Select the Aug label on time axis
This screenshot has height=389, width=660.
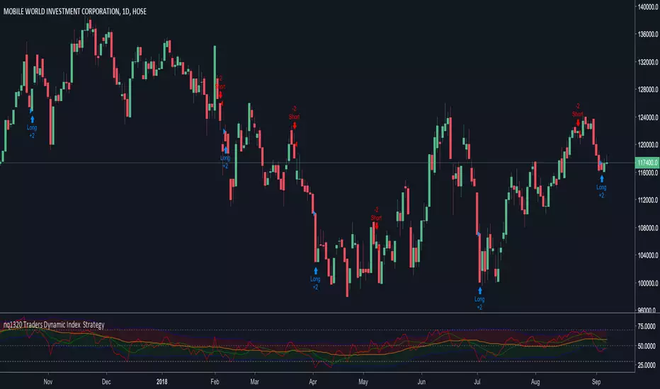pyautogui.click(x=535, y=382)
